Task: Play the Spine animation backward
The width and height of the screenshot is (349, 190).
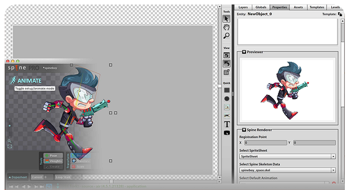Action: pos(23,187)
